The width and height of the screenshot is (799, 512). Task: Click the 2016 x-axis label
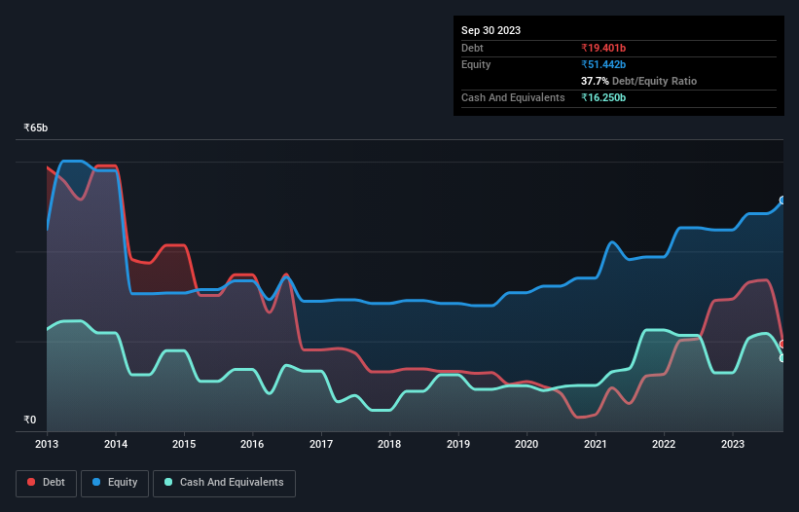pyautogui.click(x=252, y=444)
